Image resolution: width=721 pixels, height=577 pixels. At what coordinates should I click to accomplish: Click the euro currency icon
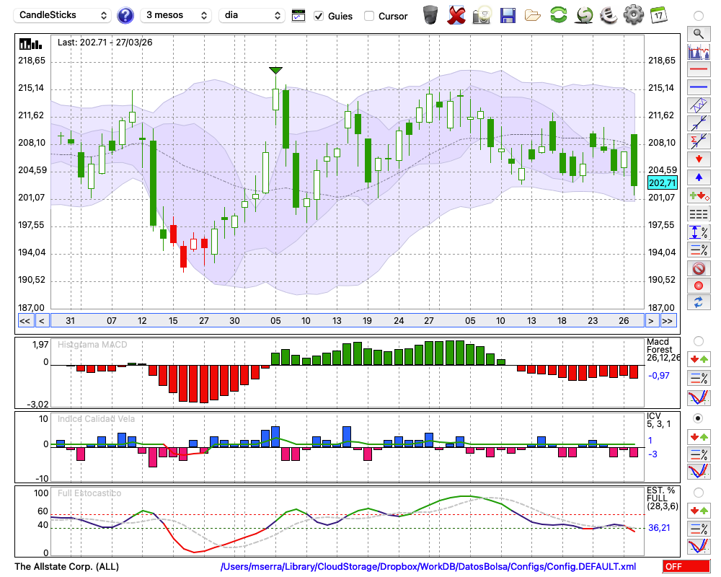pyautogui.click(x=609, y=15)
